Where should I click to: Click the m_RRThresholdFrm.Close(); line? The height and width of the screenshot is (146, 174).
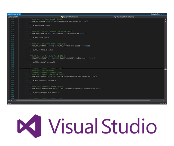click(x=44, y=62)
